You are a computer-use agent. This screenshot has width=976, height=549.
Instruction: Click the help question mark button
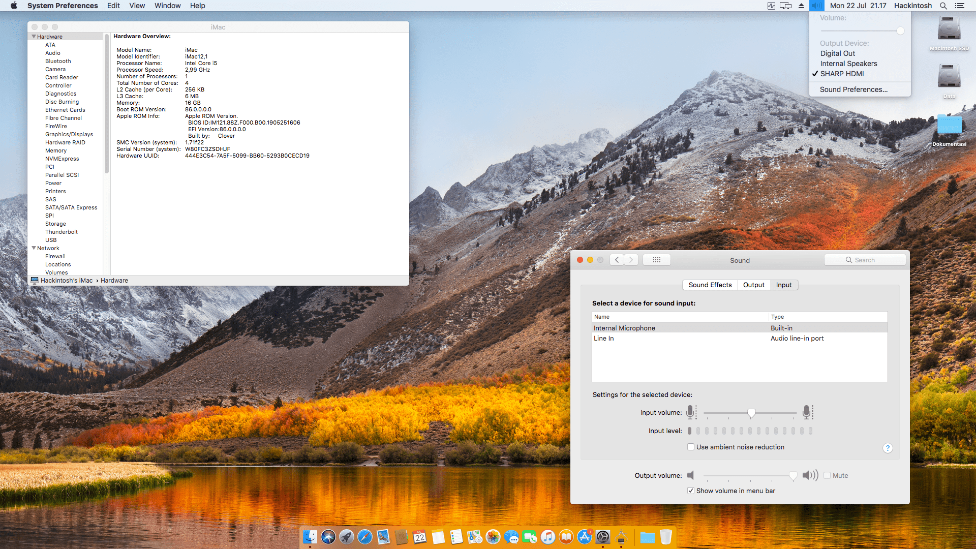888,448
